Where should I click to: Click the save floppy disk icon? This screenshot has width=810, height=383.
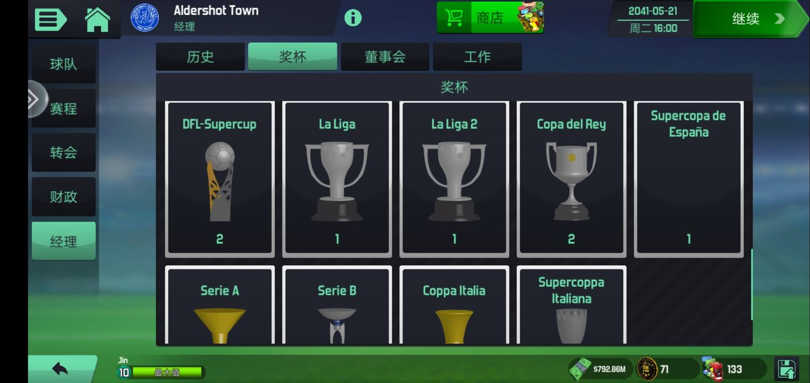coord(786,369)
